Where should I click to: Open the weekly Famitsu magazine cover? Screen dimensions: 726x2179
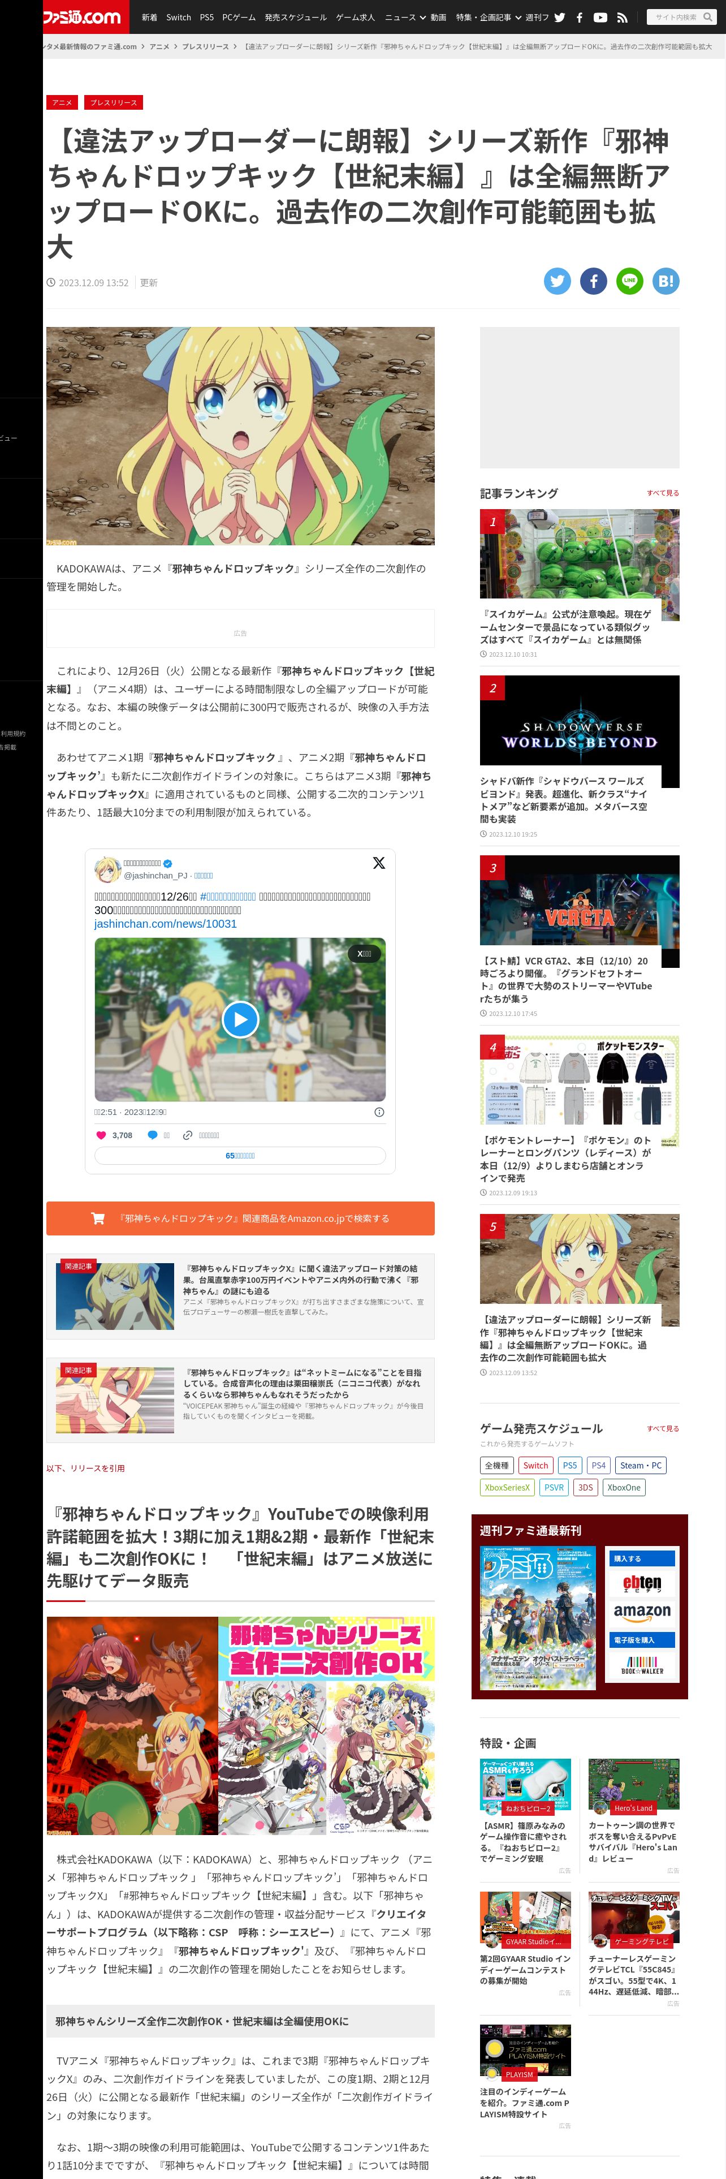coord(538,1618)
